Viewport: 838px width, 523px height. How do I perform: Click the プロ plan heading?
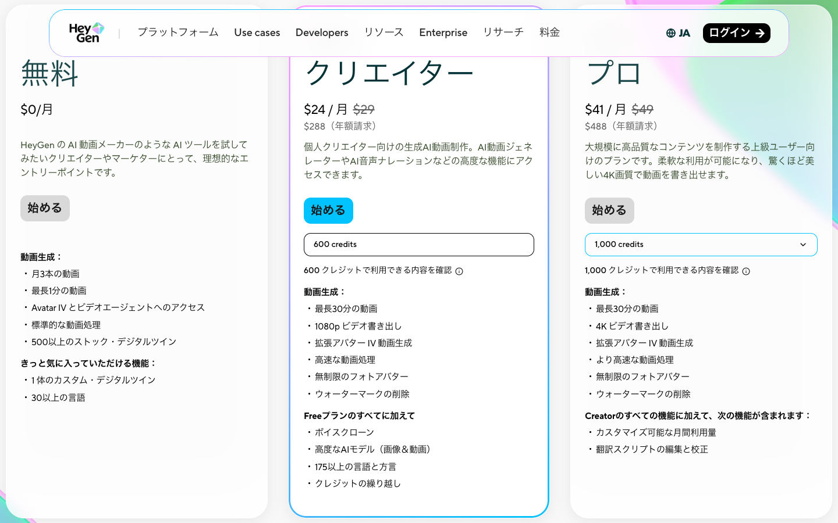(613, 74)
